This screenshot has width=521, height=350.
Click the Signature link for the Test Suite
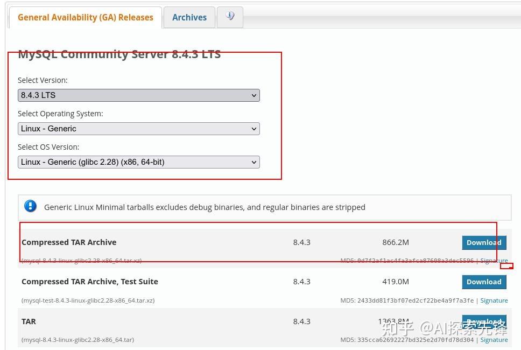pyautogui.click(x=494, y=300)
